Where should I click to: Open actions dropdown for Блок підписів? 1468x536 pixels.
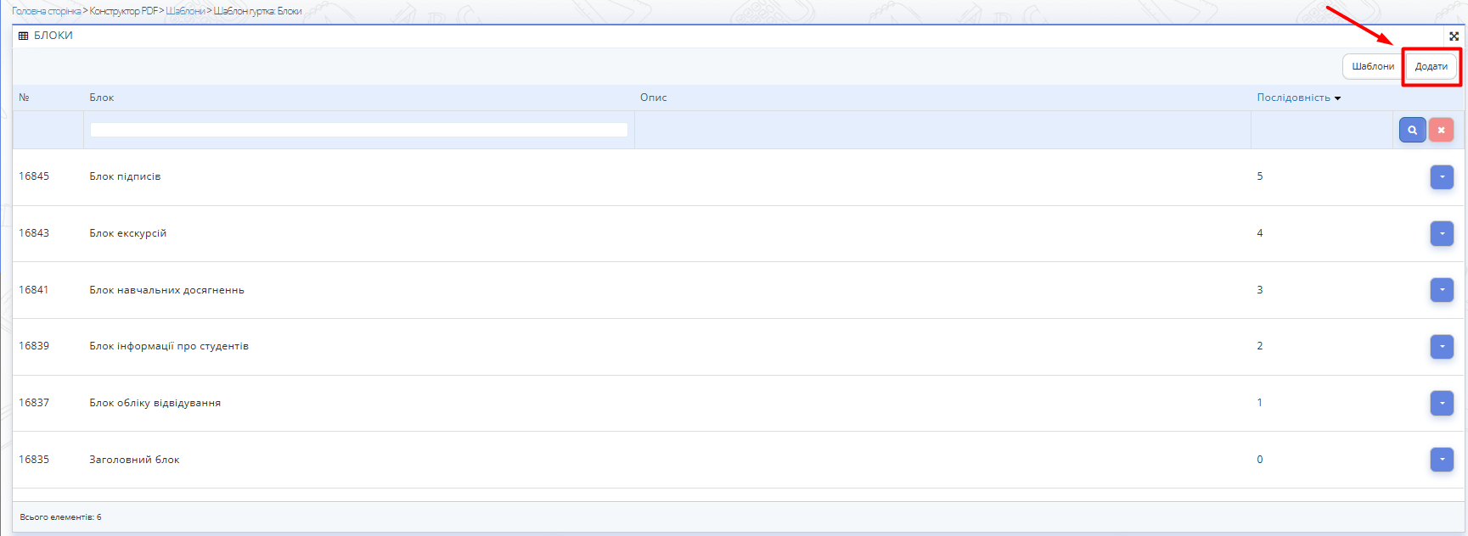pos(1442,177)
